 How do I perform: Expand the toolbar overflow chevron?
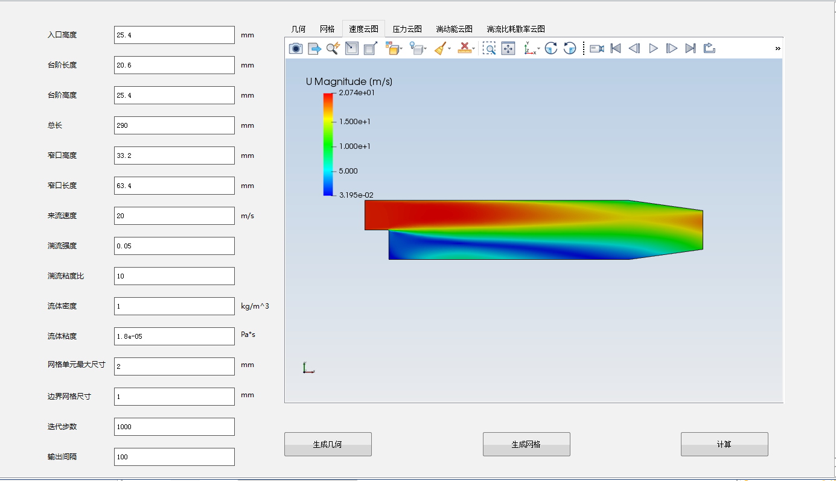[777, 48]
